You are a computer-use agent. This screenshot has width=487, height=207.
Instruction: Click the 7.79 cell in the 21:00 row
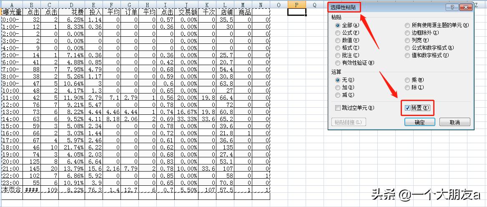[130, 169]
